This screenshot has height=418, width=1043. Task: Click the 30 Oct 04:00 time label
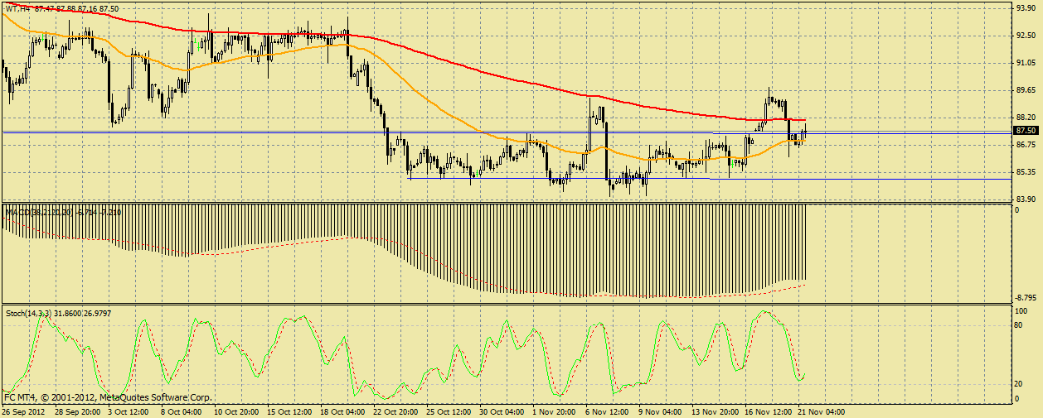501,411
